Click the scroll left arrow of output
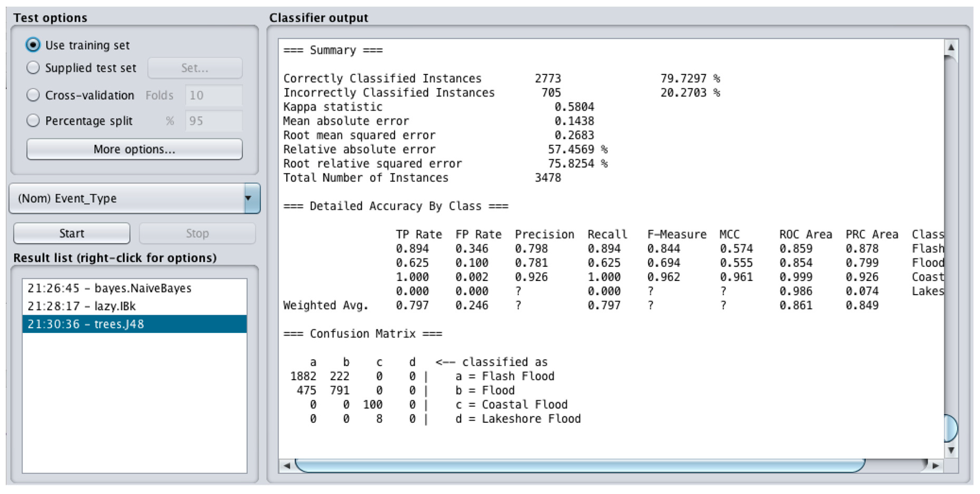 click(287, 465)
